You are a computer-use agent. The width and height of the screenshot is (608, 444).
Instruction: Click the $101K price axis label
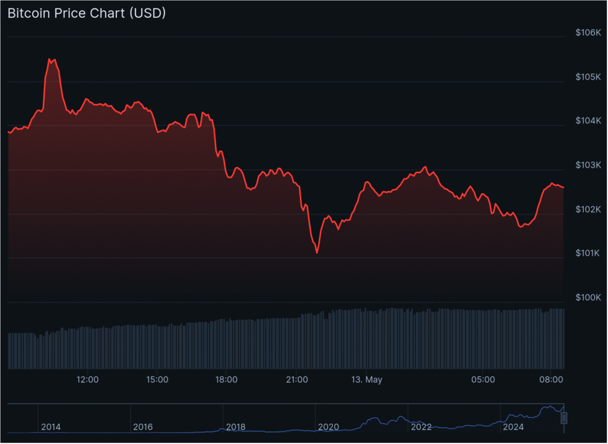588,253
